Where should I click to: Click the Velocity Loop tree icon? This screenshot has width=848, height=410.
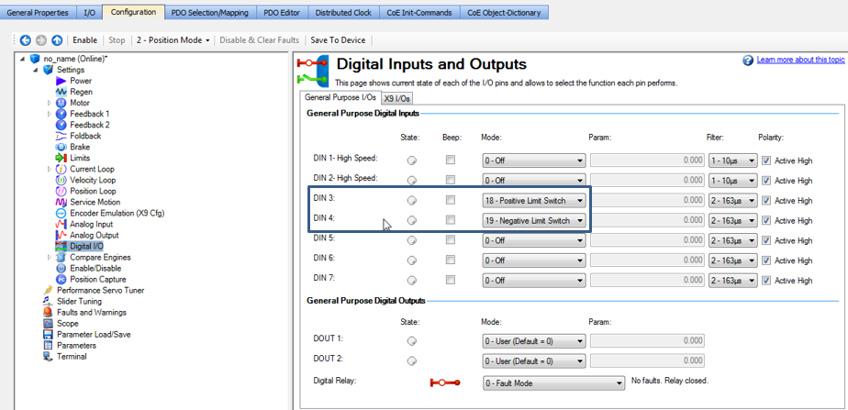pyautogui.click(x=61, y=180)
